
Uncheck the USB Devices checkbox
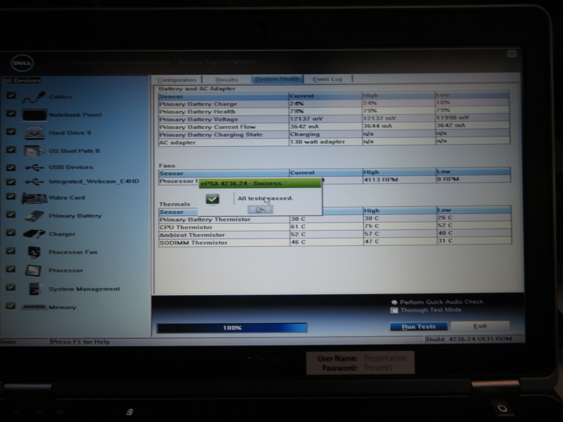11,168
